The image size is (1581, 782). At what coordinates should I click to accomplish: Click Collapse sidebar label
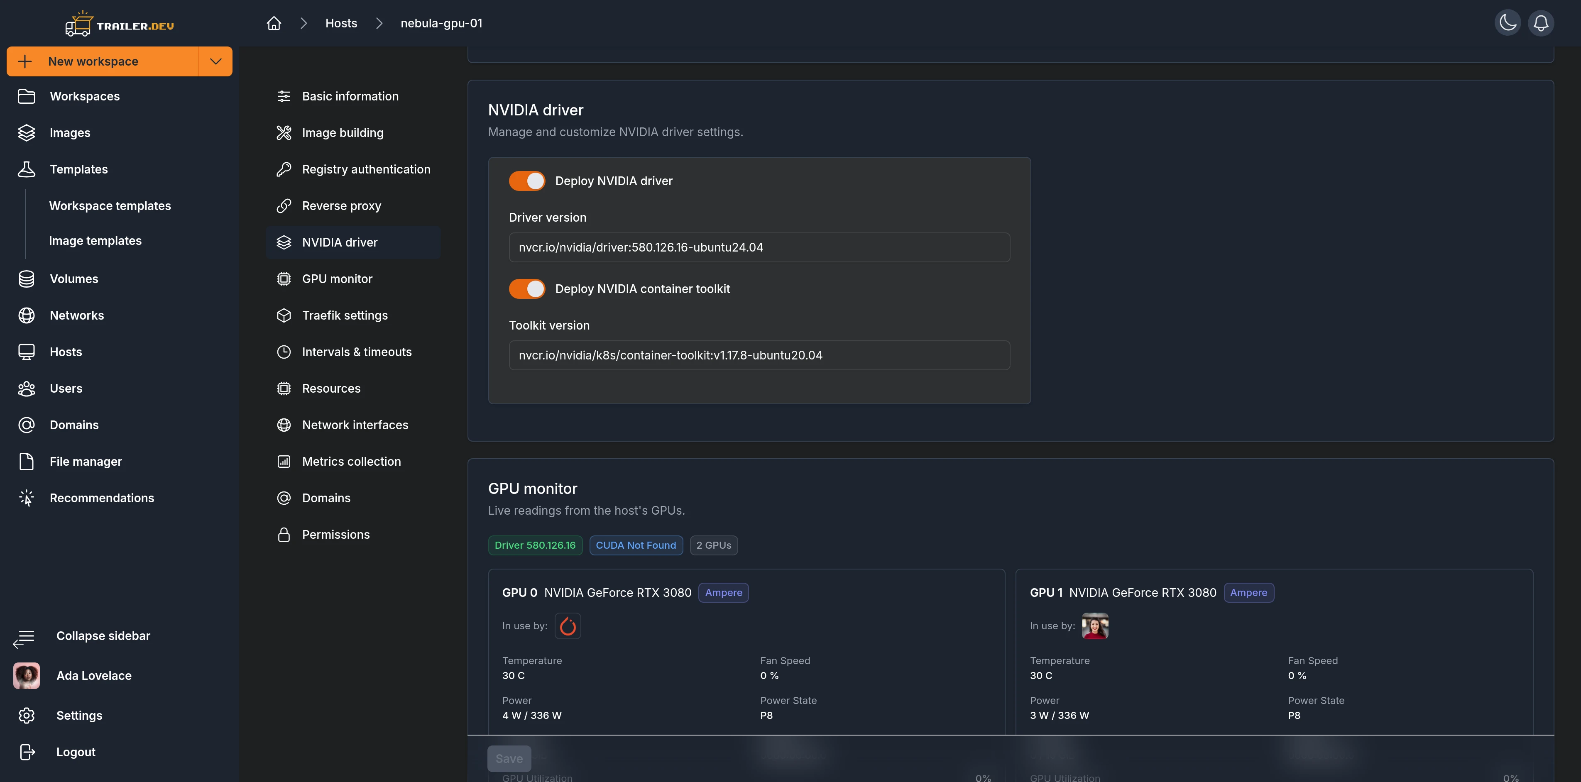coord(103,636)
